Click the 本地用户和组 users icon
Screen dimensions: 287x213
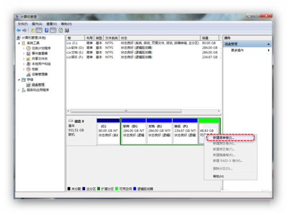(29, 64)
